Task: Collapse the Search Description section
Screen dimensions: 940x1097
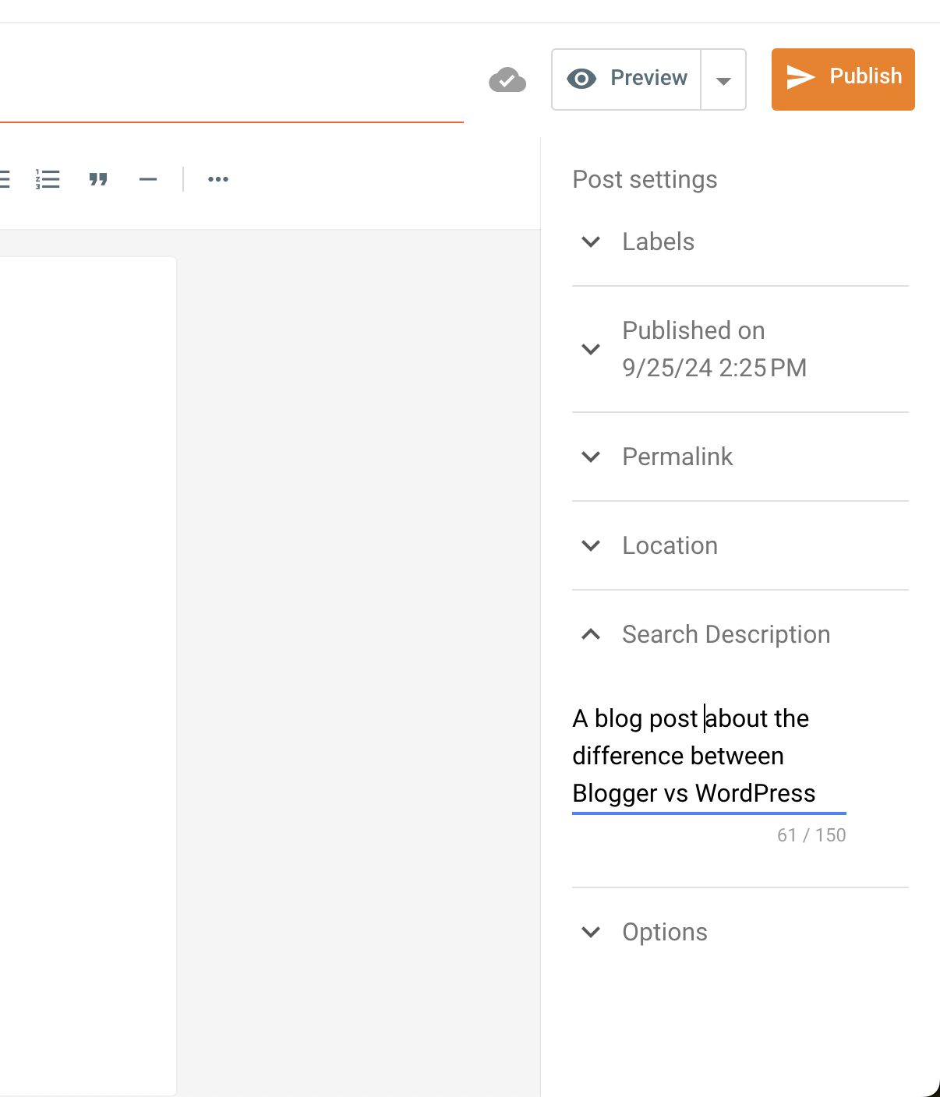Action: (x=740, y=634)
